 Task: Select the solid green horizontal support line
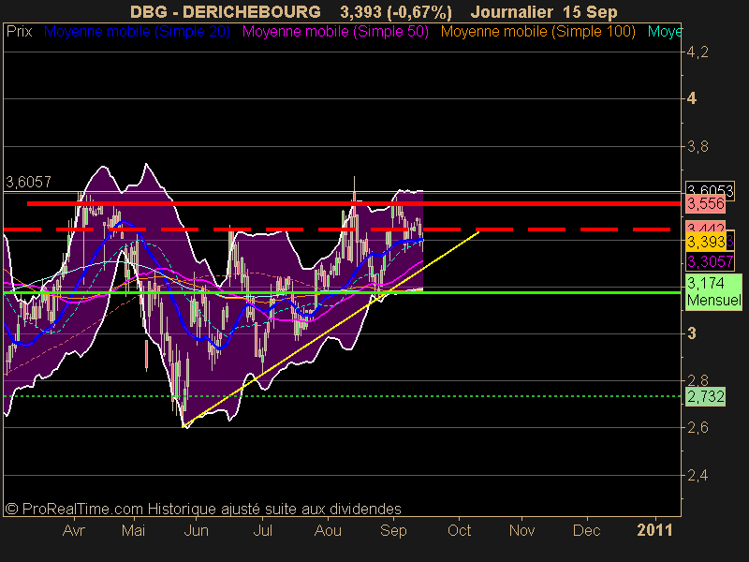click(x=342, y=292)
